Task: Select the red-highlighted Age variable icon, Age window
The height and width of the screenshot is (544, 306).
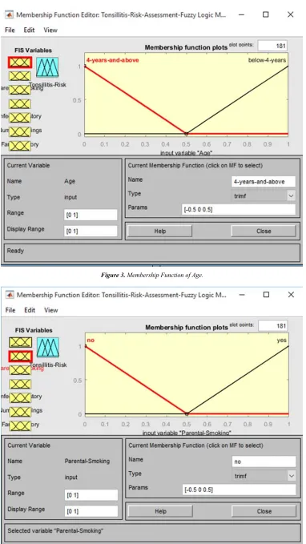Action: [20, 62]
